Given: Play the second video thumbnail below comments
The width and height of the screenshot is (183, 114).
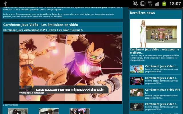Looking at the screenshot, I should click(x=49, y=111).
